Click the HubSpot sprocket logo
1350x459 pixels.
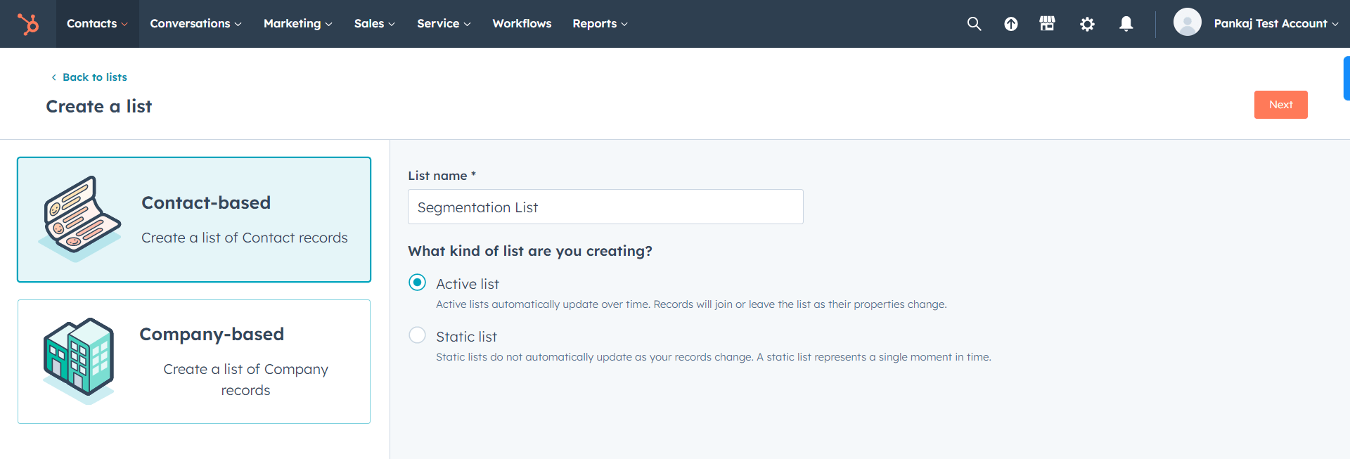coord(28,24)
